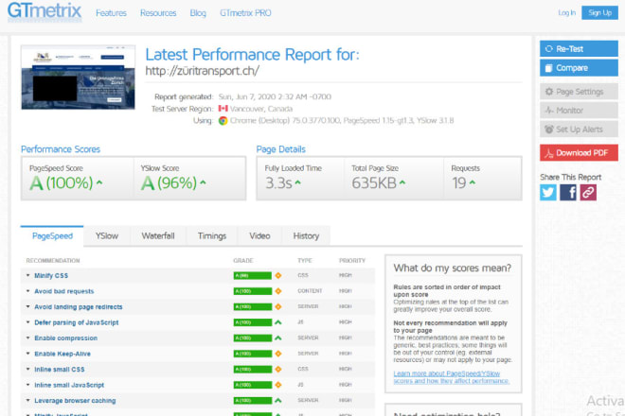Click PageSpeed Score up arrow

click(x=99, y=182)
